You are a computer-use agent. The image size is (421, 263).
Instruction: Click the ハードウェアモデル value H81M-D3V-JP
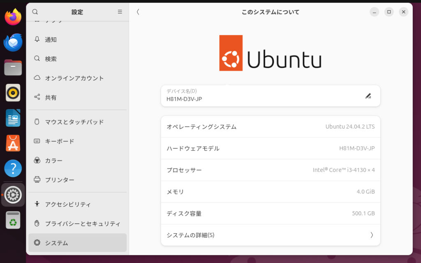(357, 148)
